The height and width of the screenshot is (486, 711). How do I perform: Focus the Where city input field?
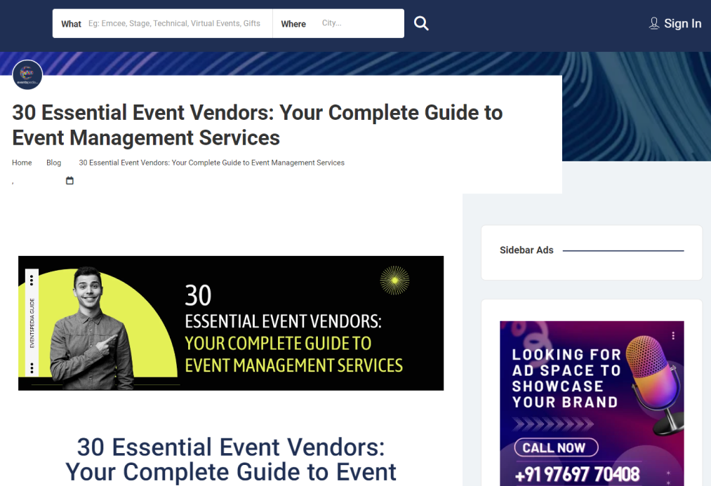pos(358,24)
